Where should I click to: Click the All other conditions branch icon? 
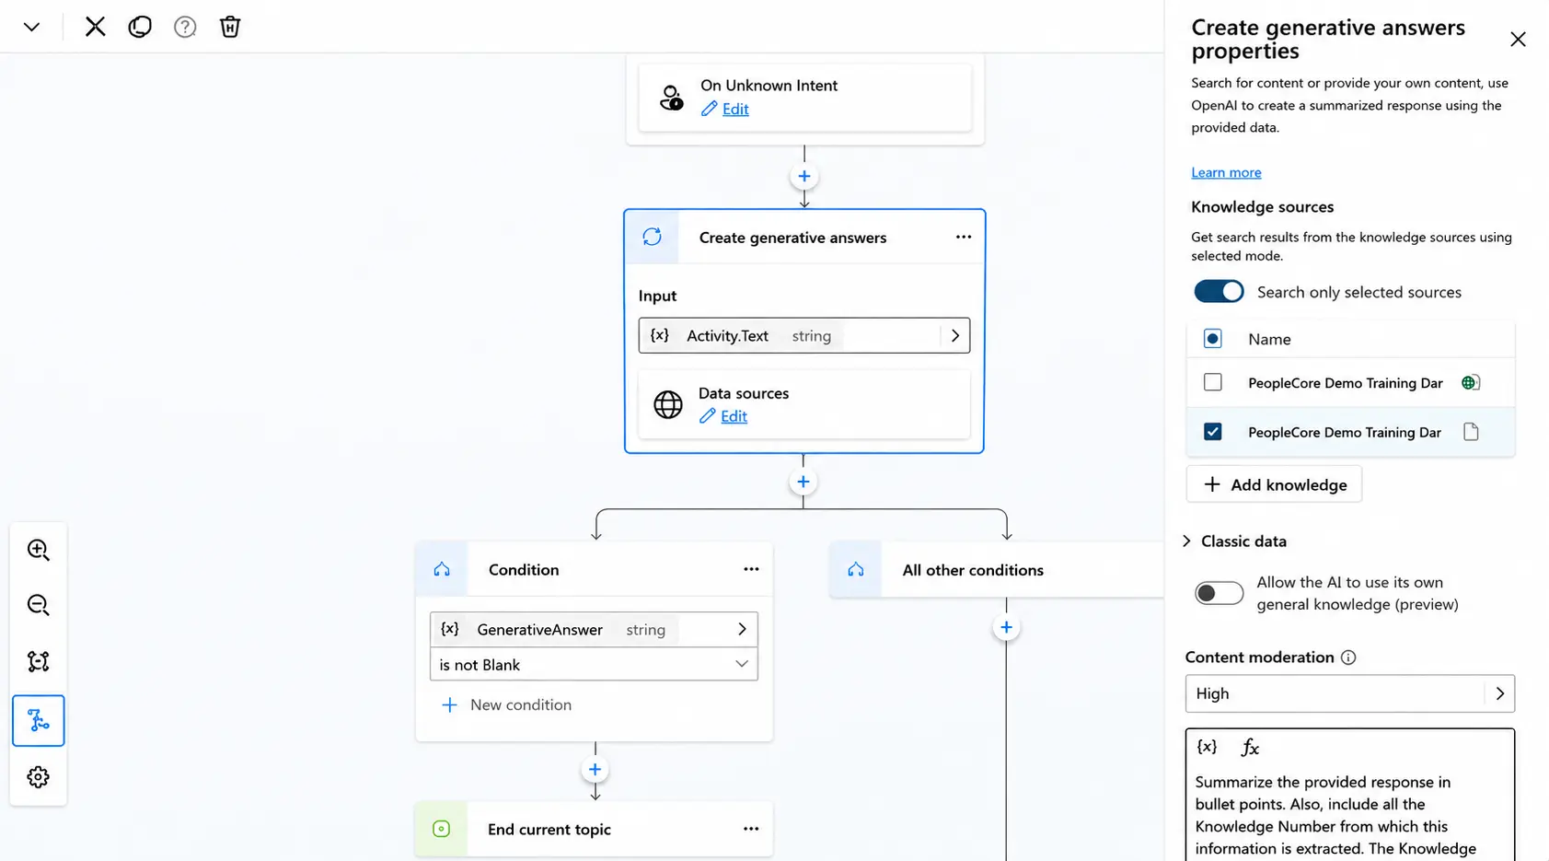point(856,569)
